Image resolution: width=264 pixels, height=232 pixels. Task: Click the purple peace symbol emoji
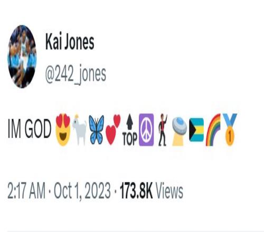coord(146,130)
